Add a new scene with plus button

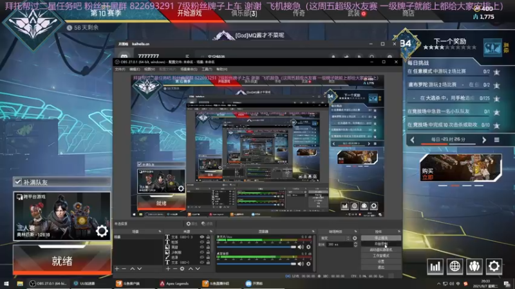(x=117, y=268)
